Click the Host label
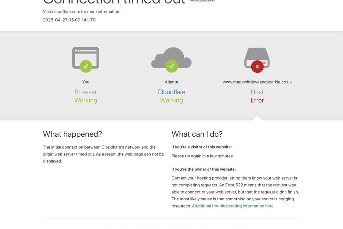 point(257,92)
